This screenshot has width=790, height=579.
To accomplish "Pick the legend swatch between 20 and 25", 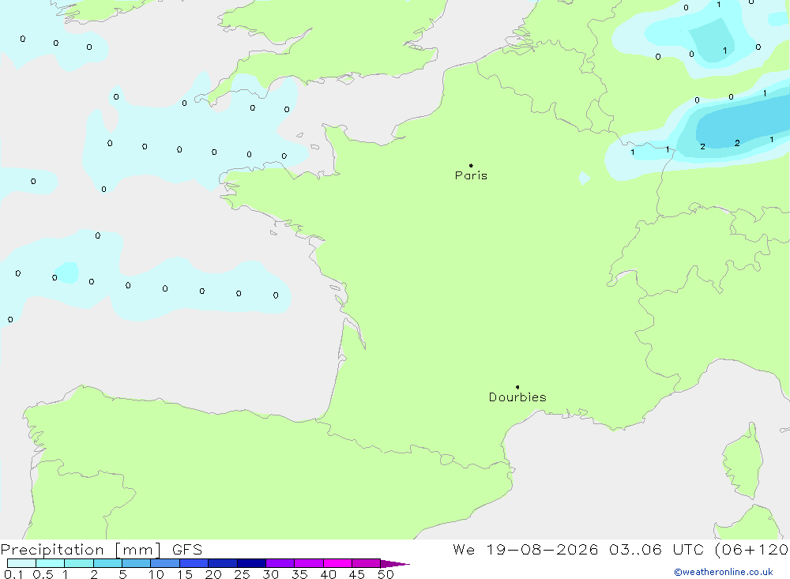I will click(x=222, y=563).
